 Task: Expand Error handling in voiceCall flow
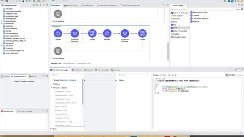[52, 58]
